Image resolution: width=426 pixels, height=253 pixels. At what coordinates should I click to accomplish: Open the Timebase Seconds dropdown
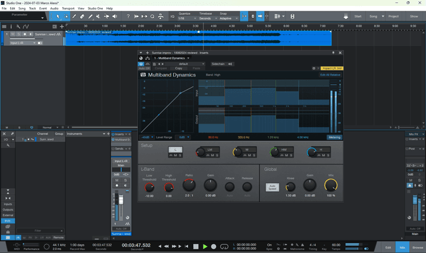click(208, 18)
